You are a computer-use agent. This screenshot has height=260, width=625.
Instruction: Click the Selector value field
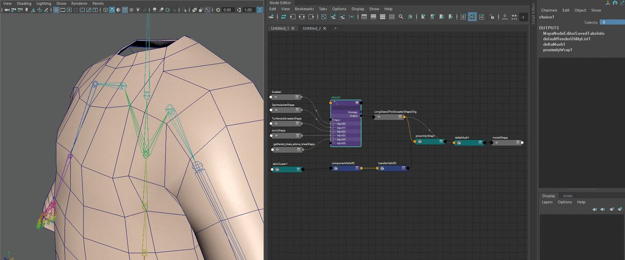point(611,22)
